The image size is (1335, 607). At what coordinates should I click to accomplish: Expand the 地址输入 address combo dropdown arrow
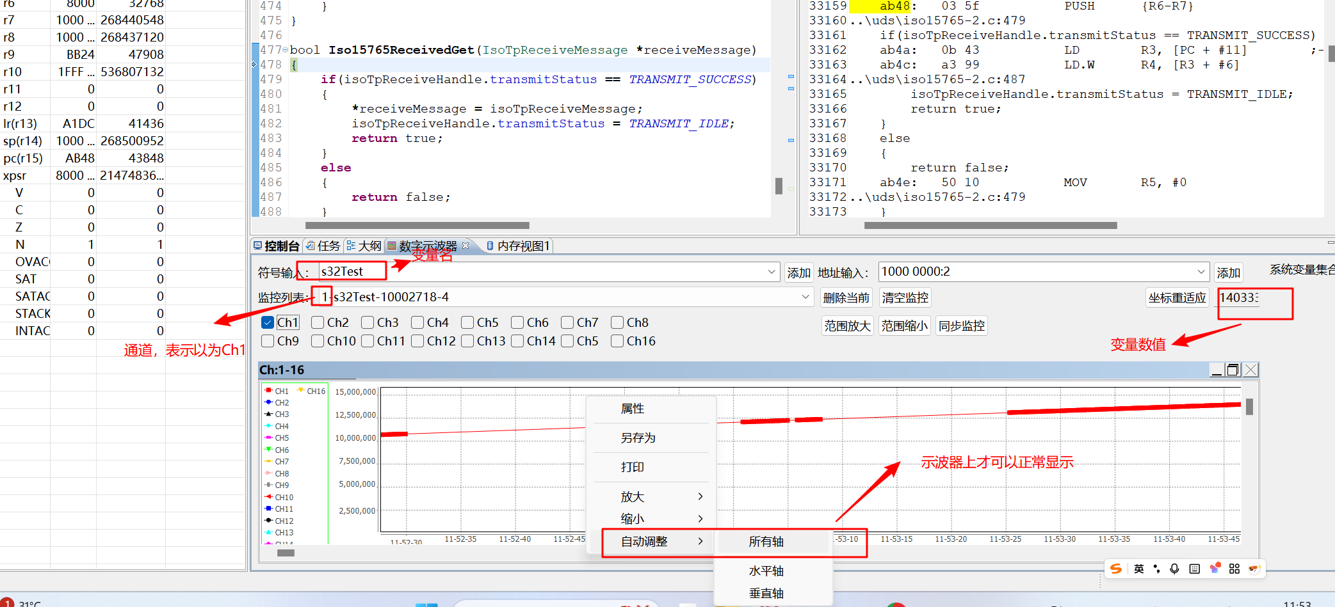point(1201,272)
